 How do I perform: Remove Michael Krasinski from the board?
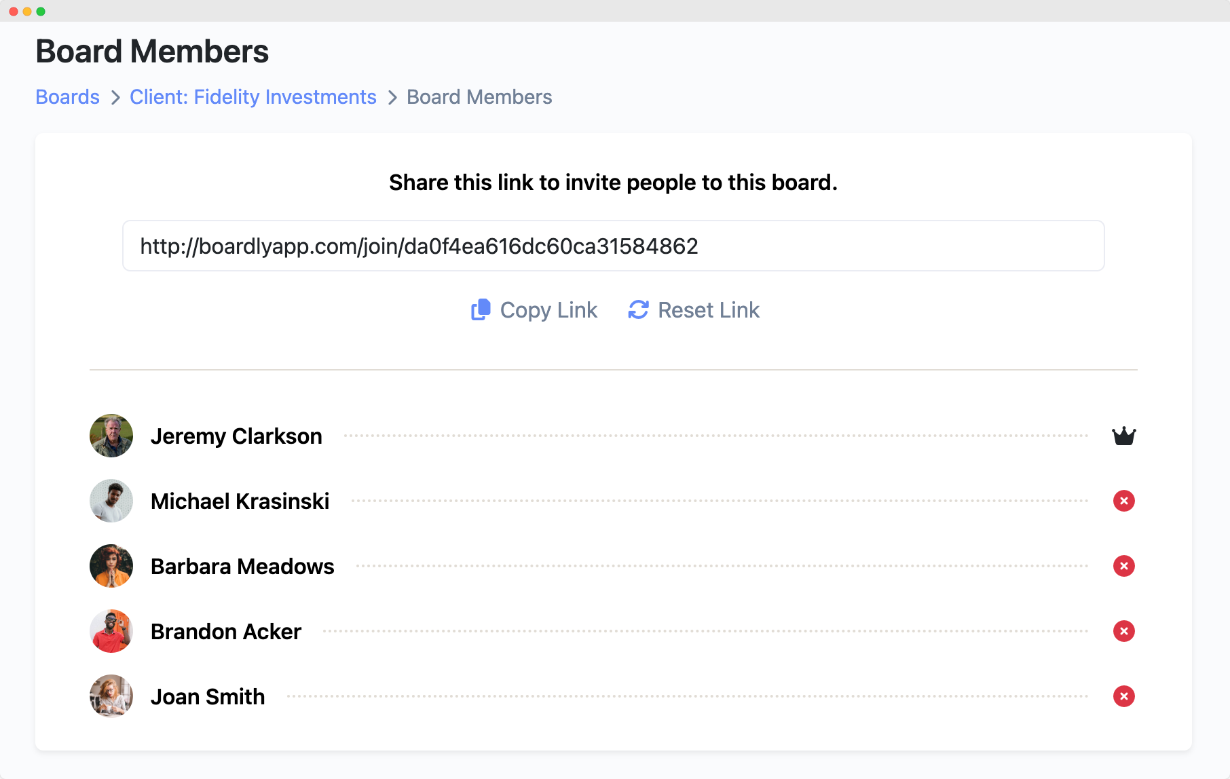[x=1123, y=501]
